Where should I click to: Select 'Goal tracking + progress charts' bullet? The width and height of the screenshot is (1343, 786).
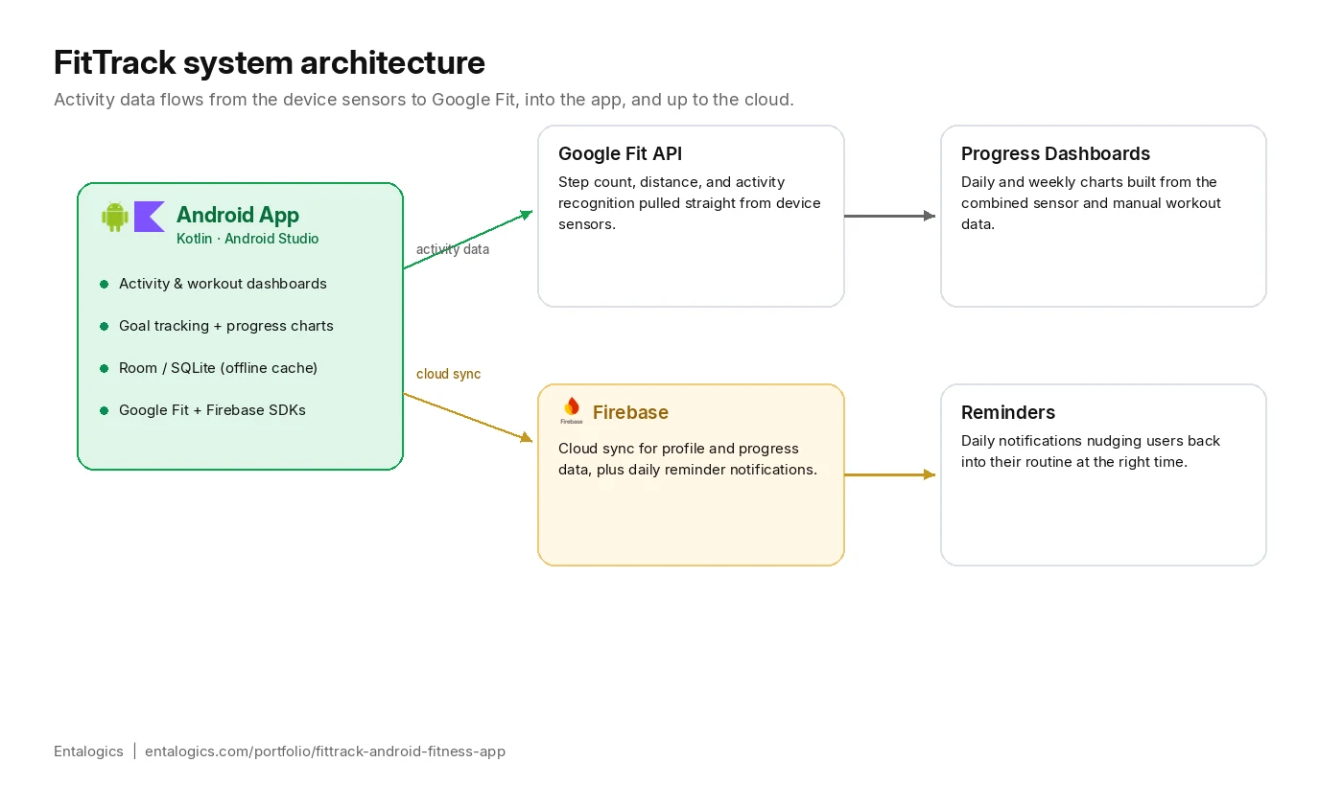226,326
